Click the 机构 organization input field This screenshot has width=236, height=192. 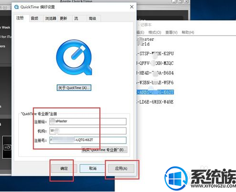[88, 131]
